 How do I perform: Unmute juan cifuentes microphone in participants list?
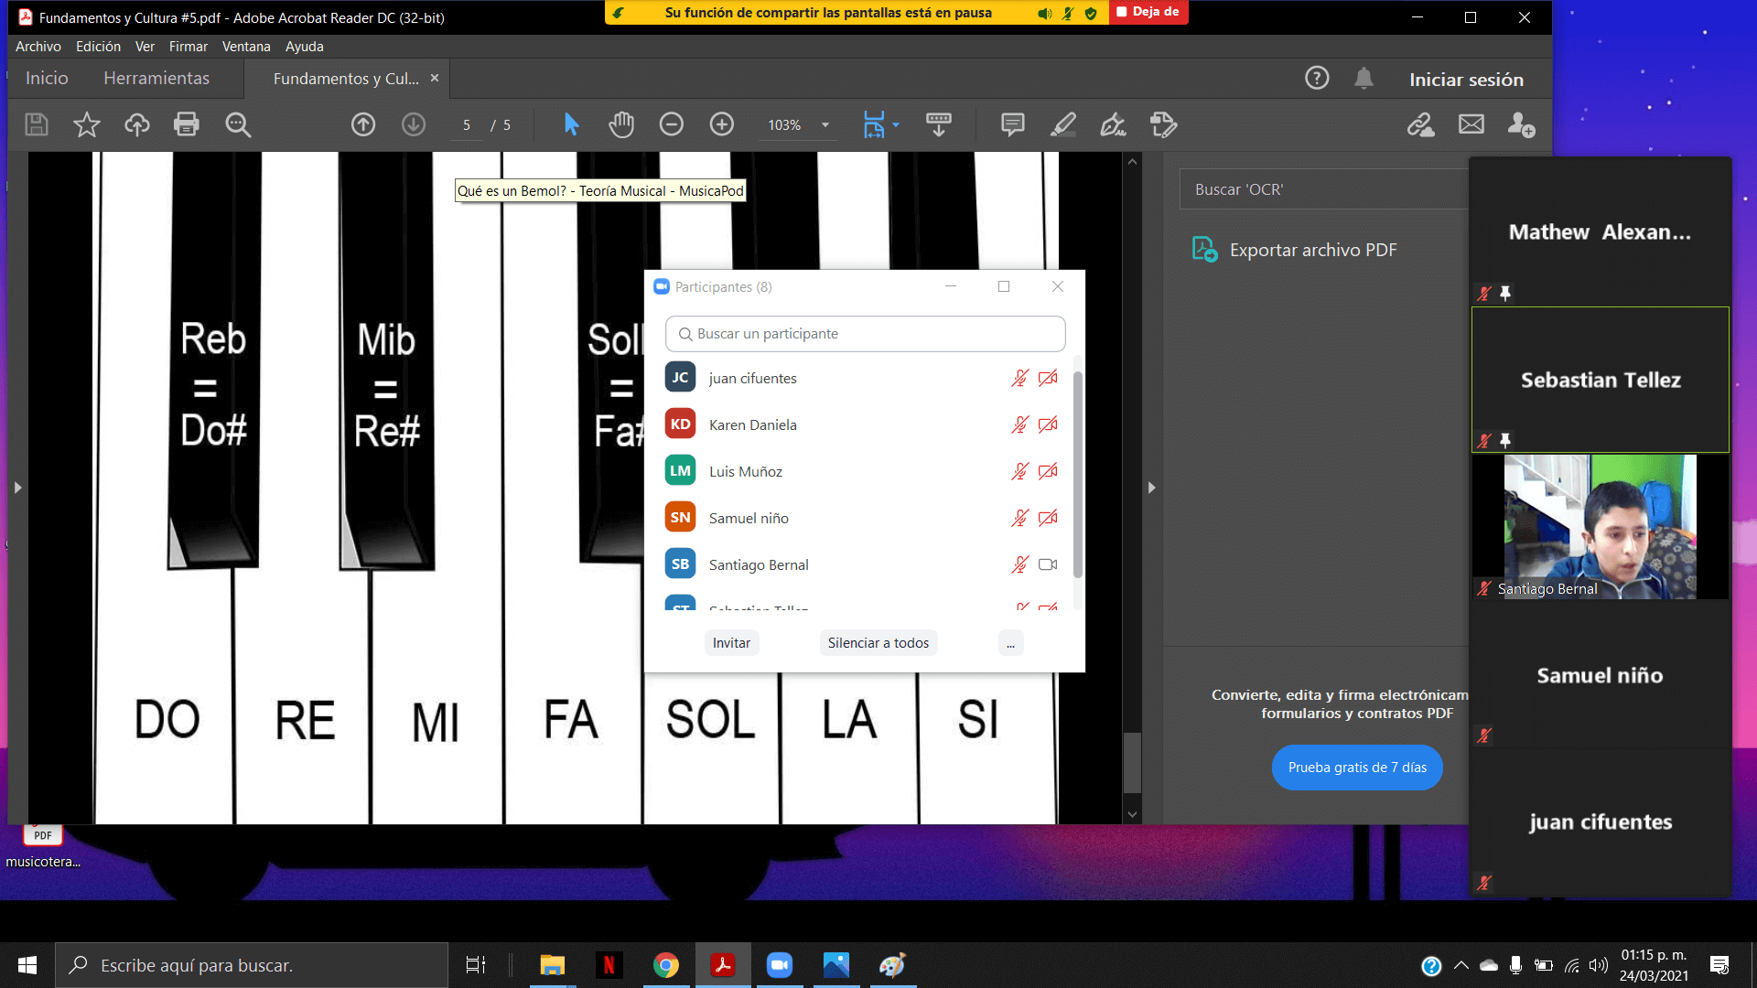1019,378
